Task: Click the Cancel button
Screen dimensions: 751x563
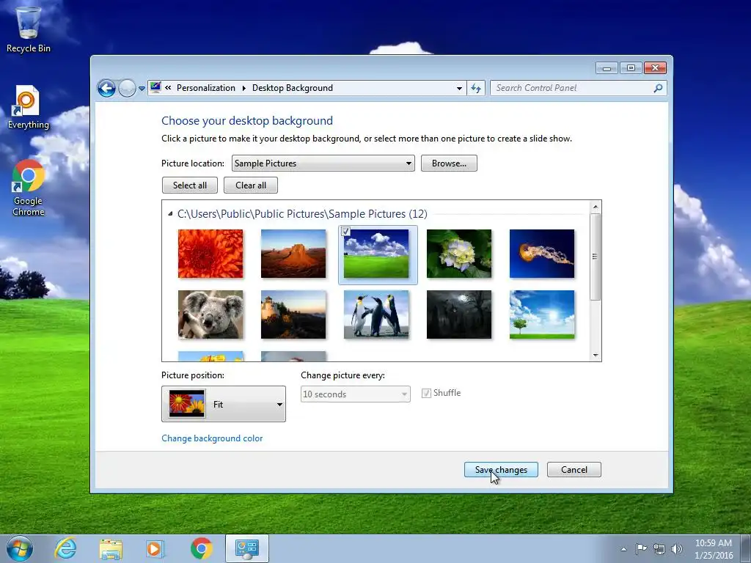Action: (574, 470)
